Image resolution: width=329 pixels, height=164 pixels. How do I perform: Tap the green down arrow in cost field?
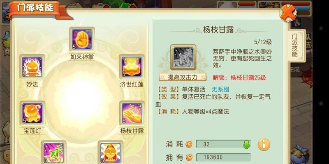coord(246,145)
